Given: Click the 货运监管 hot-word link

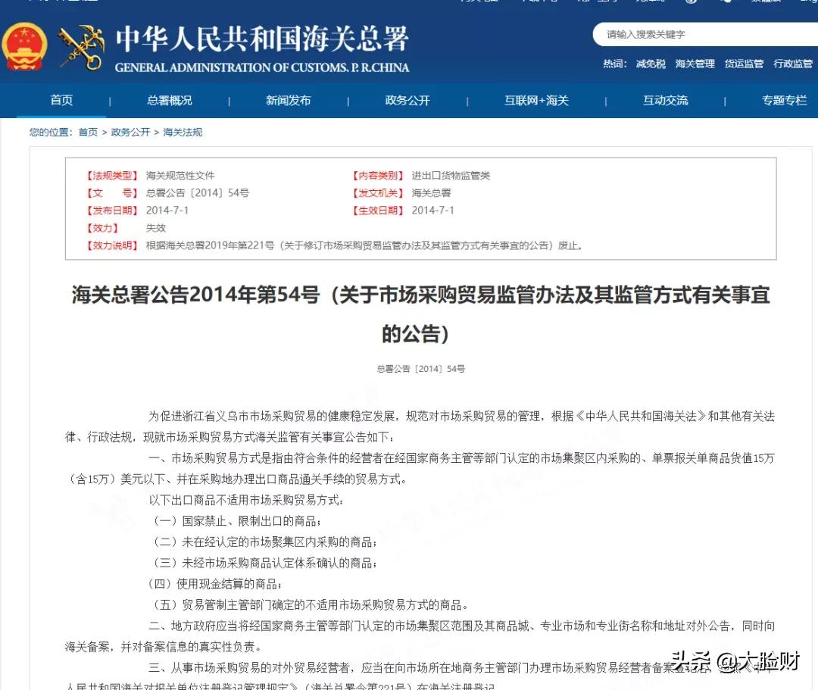Looking at the screenshot, I should click(743, 64).
